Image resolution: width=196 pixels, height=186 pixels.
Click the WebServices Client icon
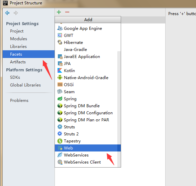pos(60,162)
